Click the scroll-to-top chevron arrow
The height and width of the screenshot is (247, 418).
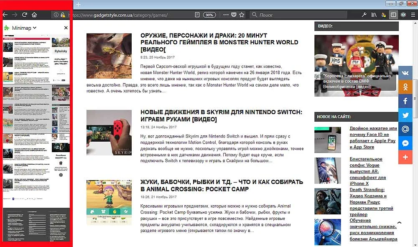coord(399,223)
